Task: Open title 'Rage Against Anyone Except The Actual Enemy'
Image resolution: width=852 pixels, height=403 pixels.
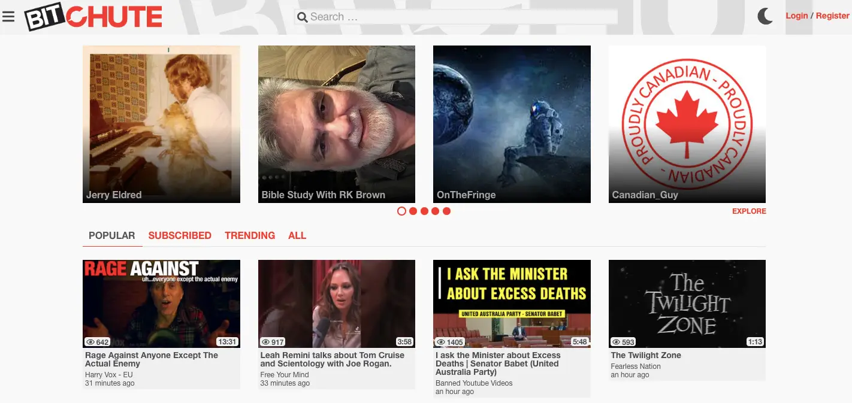Action: click(x=152, y=359)
